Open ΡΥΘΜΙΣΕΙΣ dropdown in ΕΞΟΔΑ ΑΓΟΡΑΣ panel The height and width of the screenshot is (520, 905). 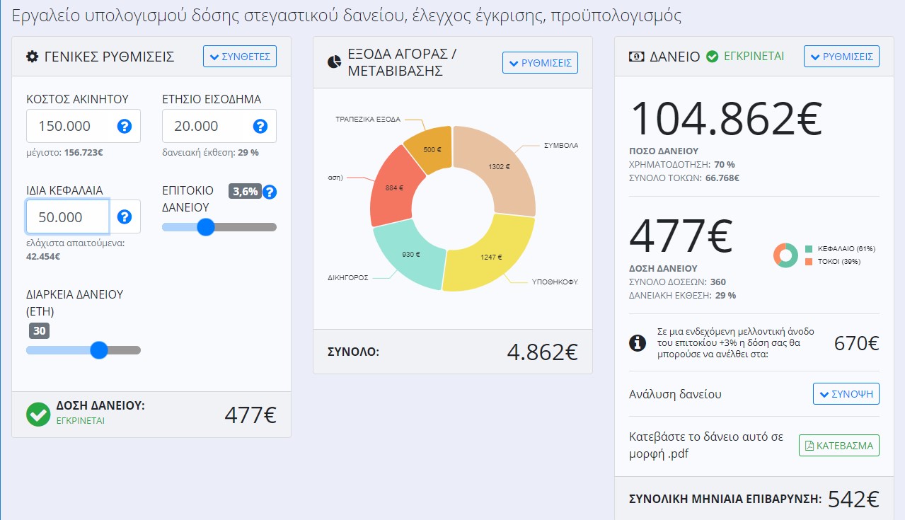[x=540, y=63]
